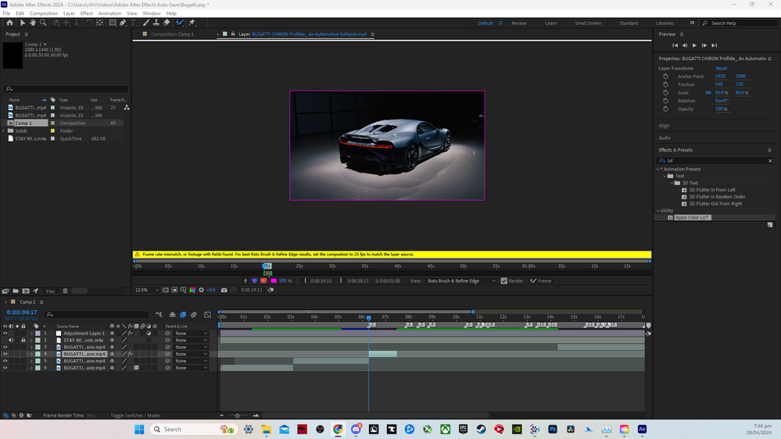
Task: Delete selected project item trash icon
Action: click(x=65, y=291)
